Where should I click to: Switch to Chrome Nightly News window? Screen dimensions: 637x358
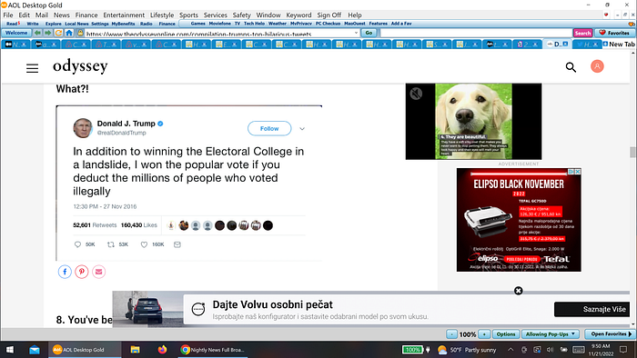tap(212, 350)
